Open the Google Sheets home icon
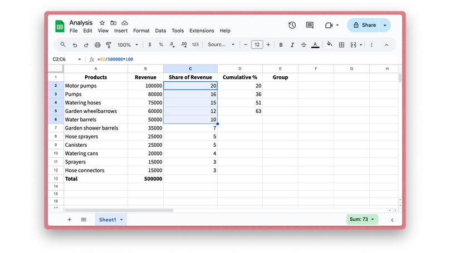Image resolution: width=450 pixels, height=253 pixels. point(60,26)
